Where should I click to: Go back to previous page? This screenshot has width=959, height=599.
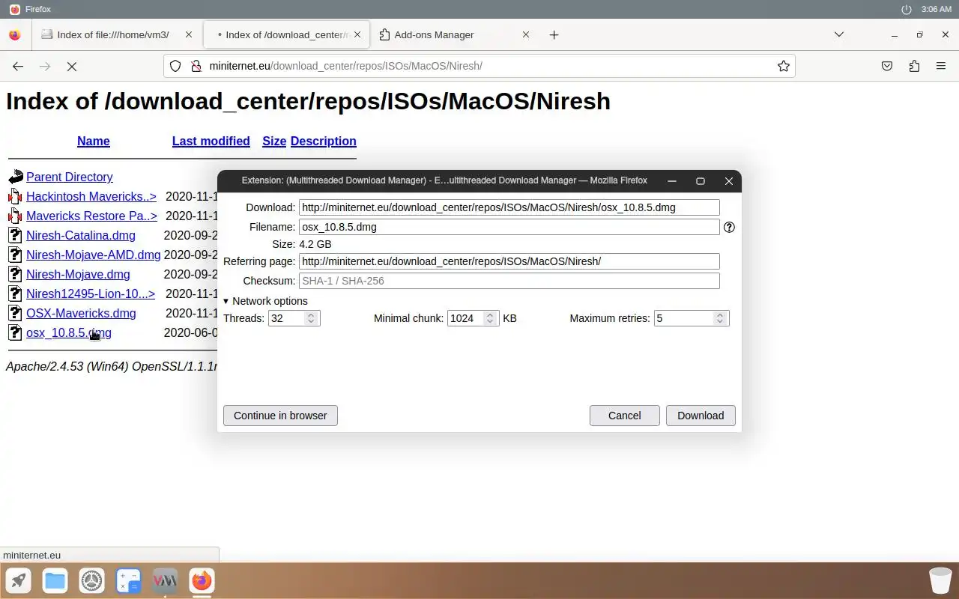click(x=18, y=66)
